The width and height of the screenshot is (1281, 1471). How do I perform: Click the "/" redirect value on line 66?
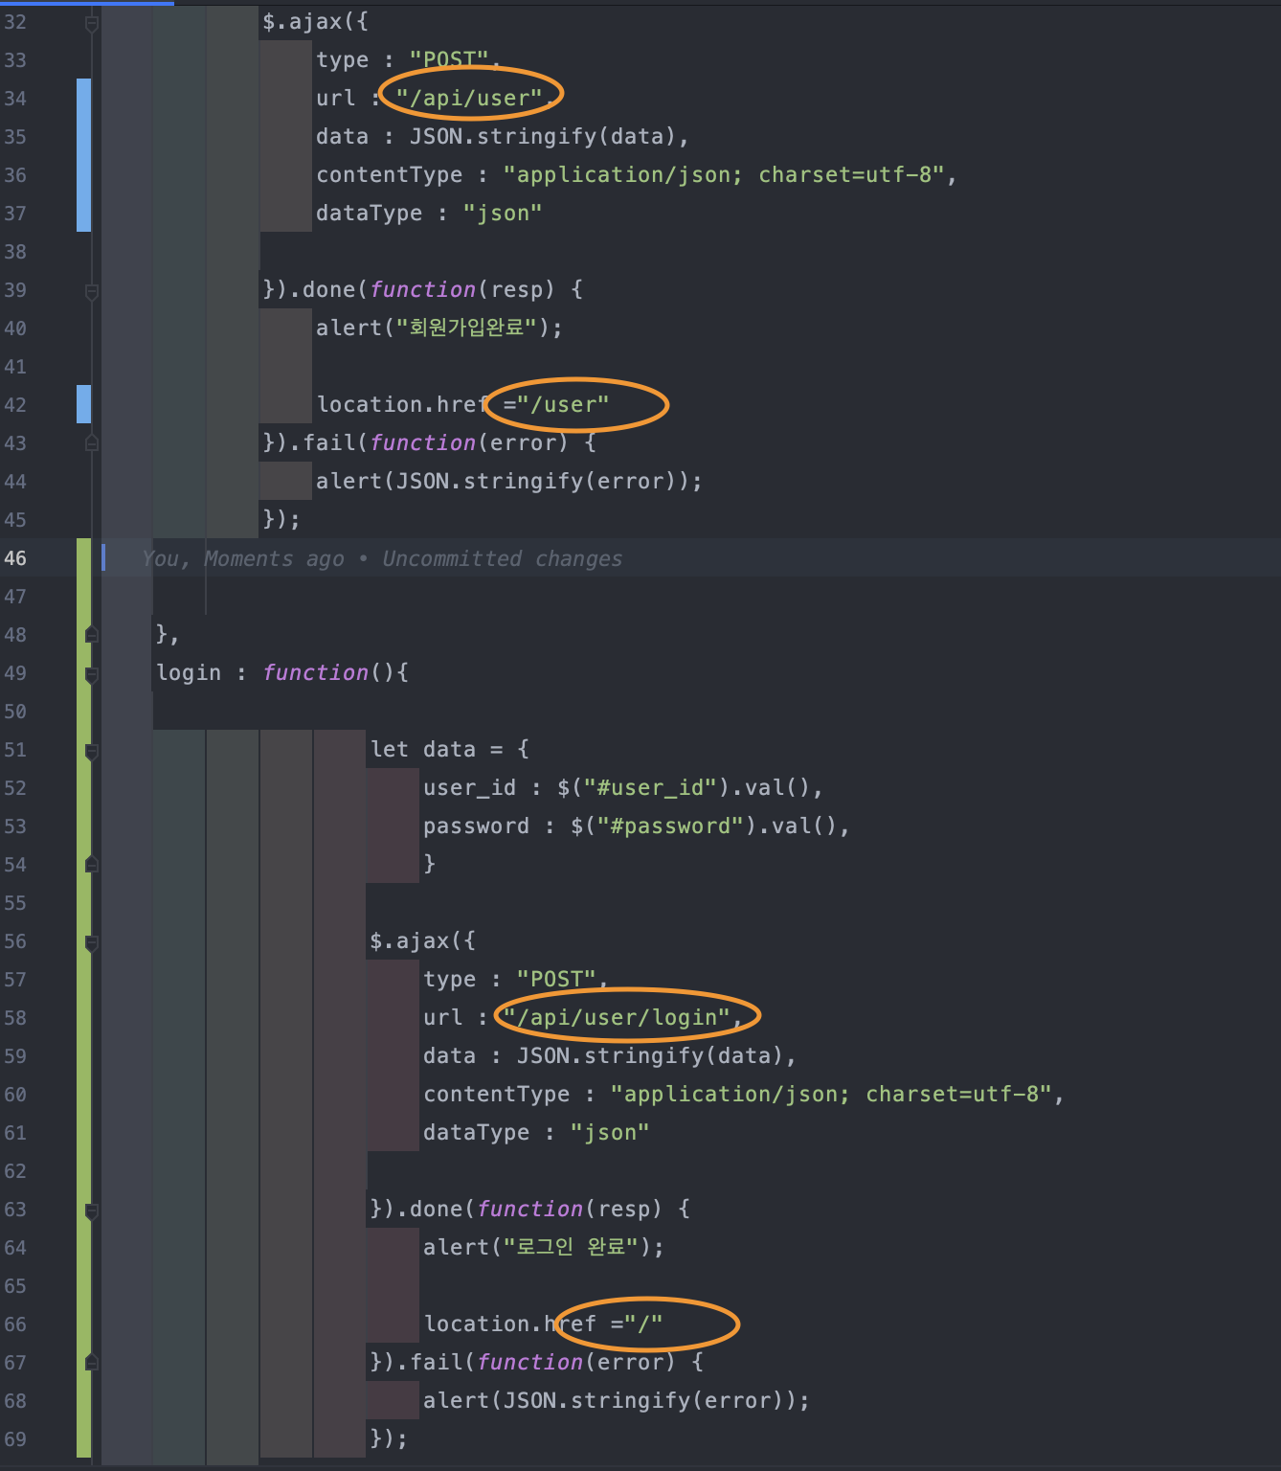643,1324
